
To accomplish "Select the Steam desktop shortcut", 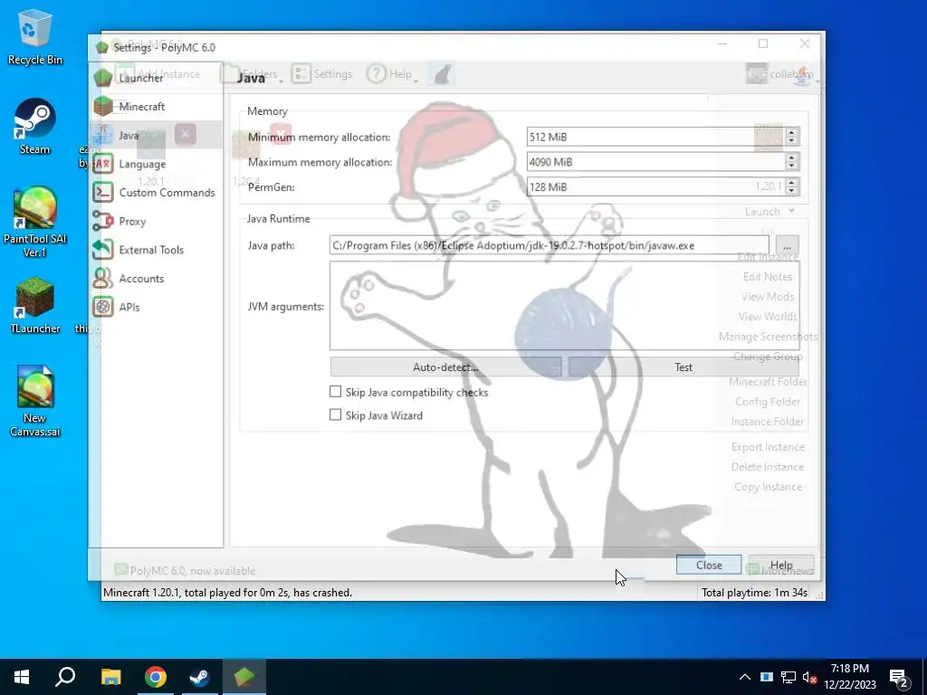I will [35, 127].
